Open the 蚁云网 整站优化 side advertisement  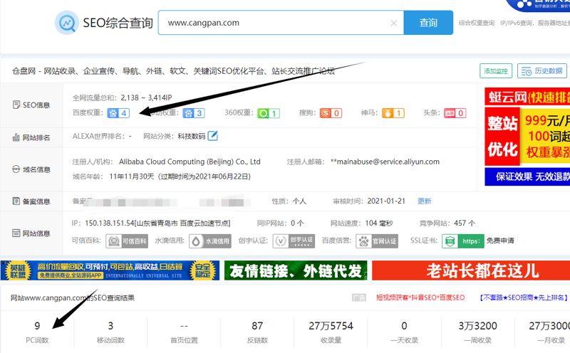527,137
